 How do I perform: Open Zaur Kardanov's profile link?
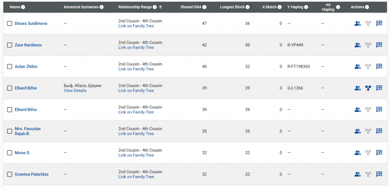pyautogui.click(x=28, y=45)
